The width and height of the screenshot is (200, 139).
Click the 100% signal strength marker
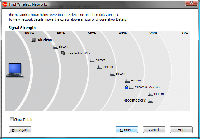pyautogui.click(x=29, y=33)
